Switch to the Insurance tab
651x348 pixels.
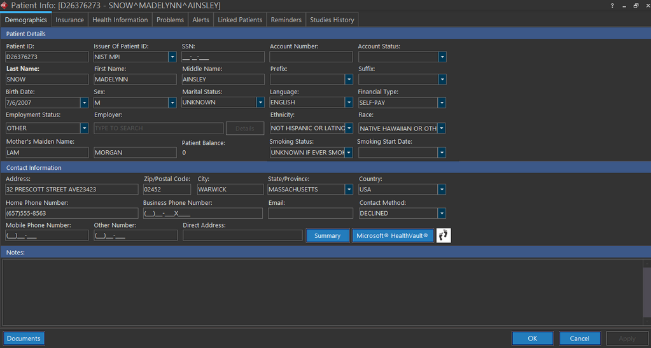(x=69, y=20)
